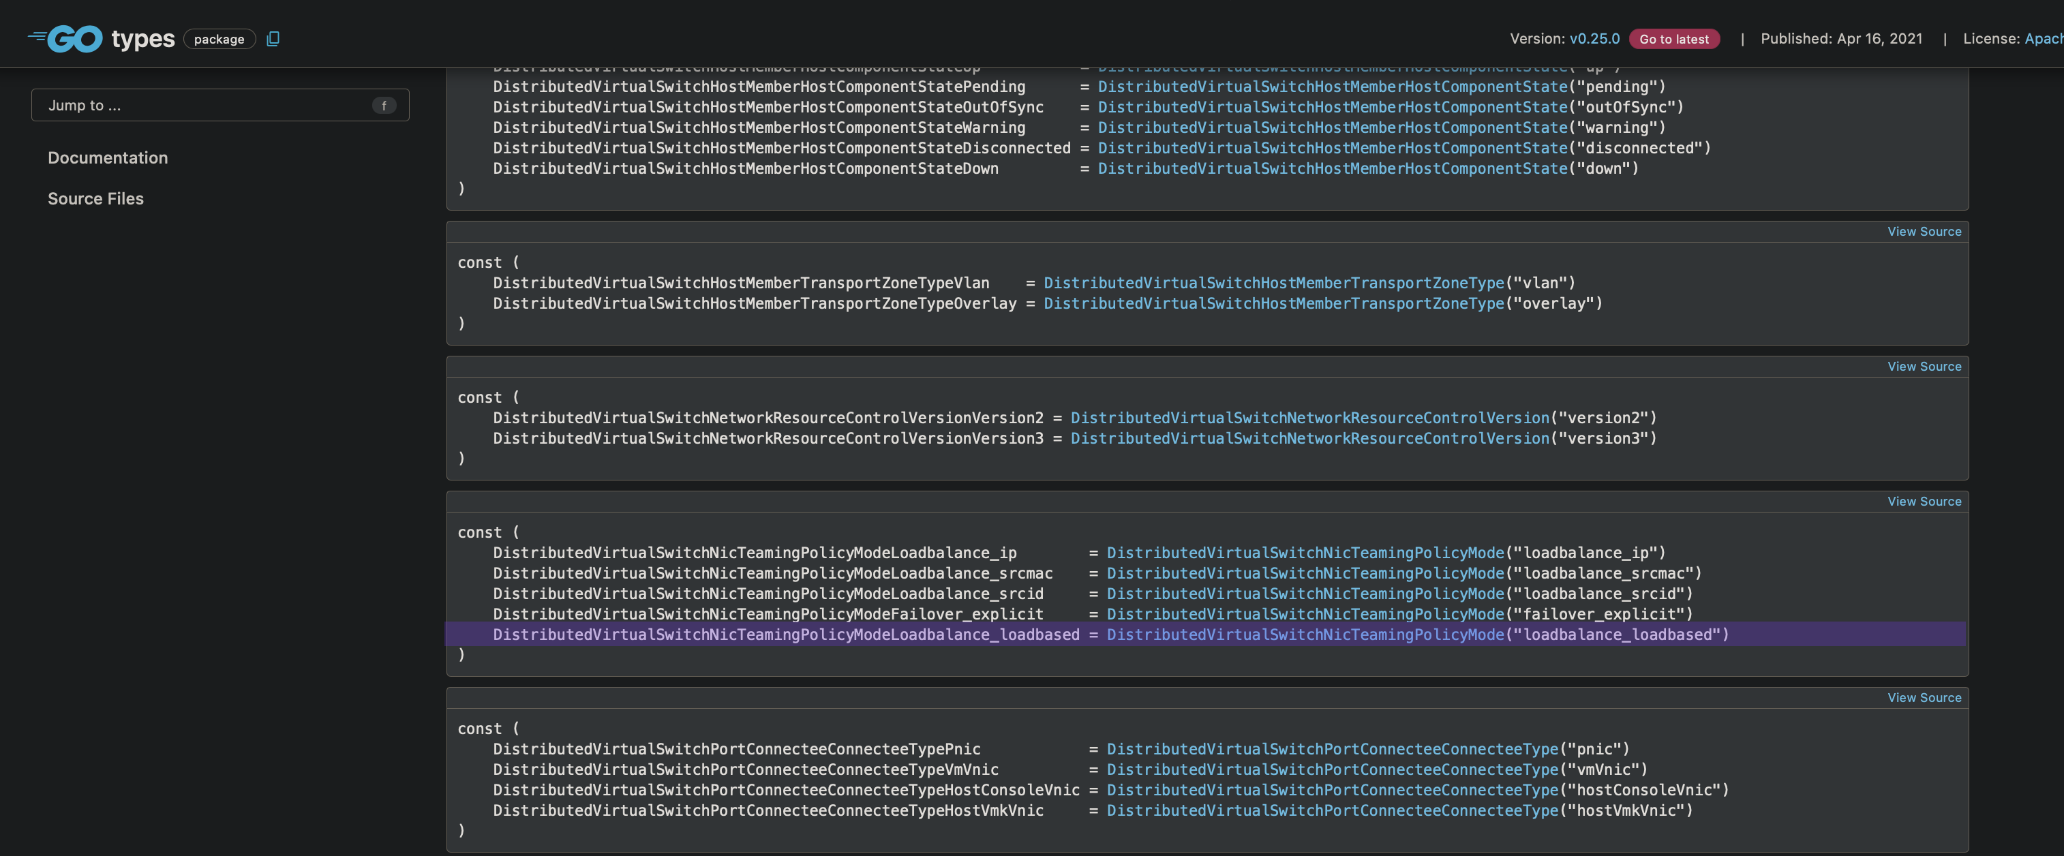Open View Source above NicTeamingPolicyMode constants
This screenshot has height=856, width=2064.
tap(1924, 502)
